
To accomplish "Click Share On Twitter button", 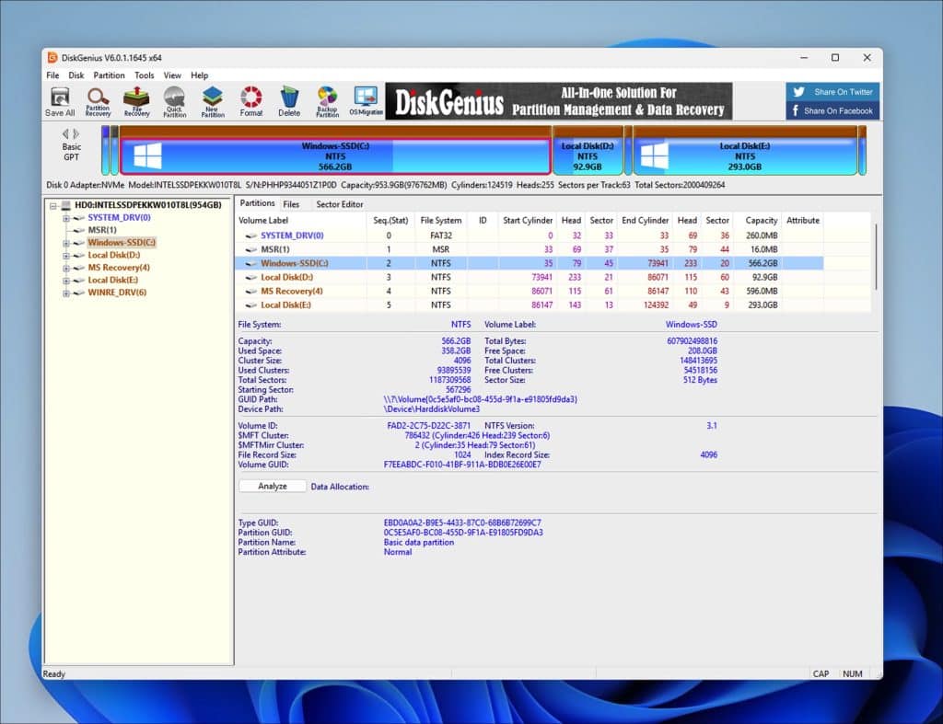I will coord(832,92).
